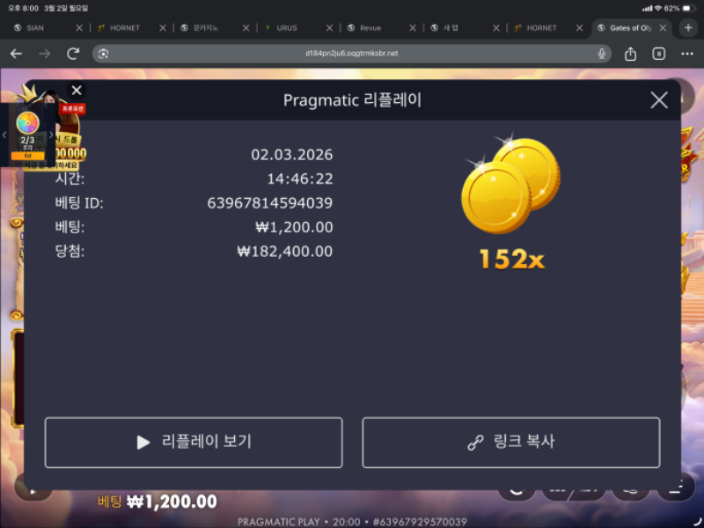Open the browser three-dot menu
Viewport: 704px width, 528px height.
[x=687, y=54]
